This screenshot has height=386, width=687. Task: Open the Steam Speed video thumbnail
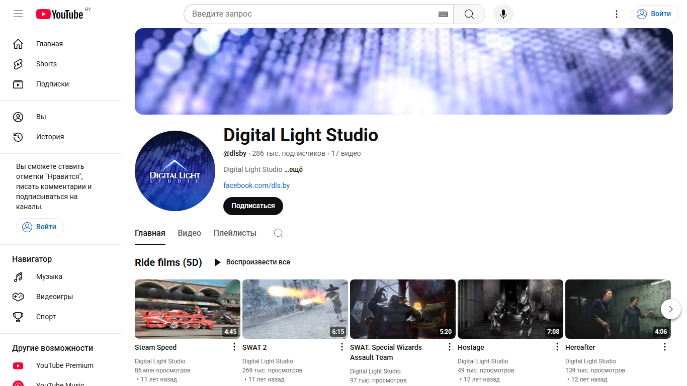pyautogui.click(x=188, y=309)
